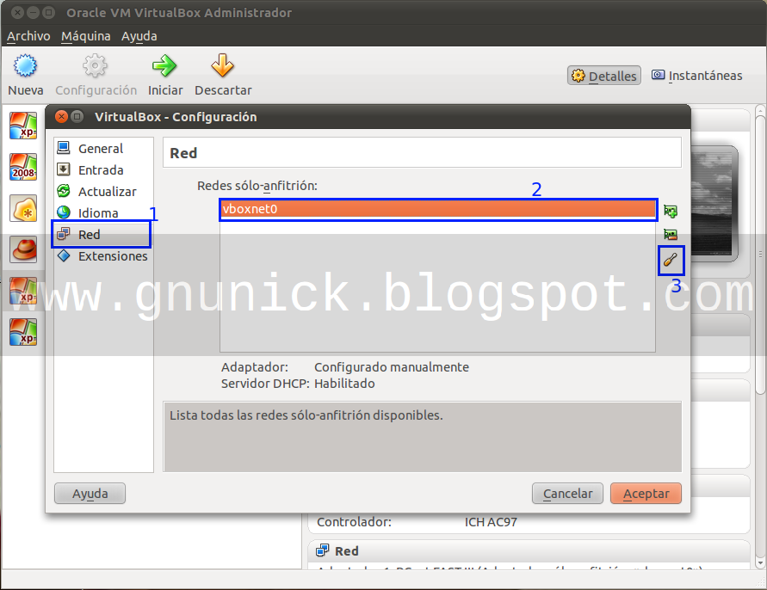Select the yellow star icon virtual machine
The height and width of the screenshot is (590, 767).
click(x=23, y=208)
